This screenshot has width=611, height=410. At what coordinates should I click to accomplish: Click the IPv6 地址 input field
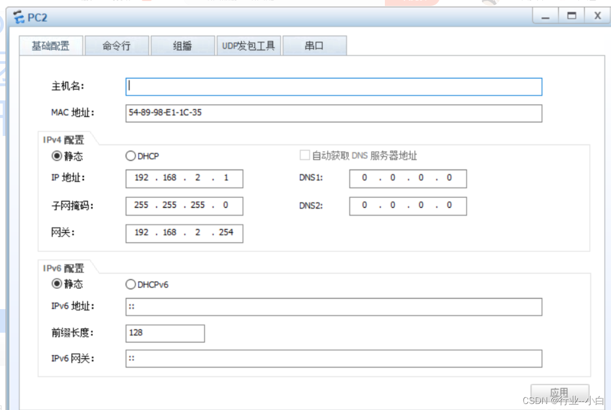tap(334, 307)
